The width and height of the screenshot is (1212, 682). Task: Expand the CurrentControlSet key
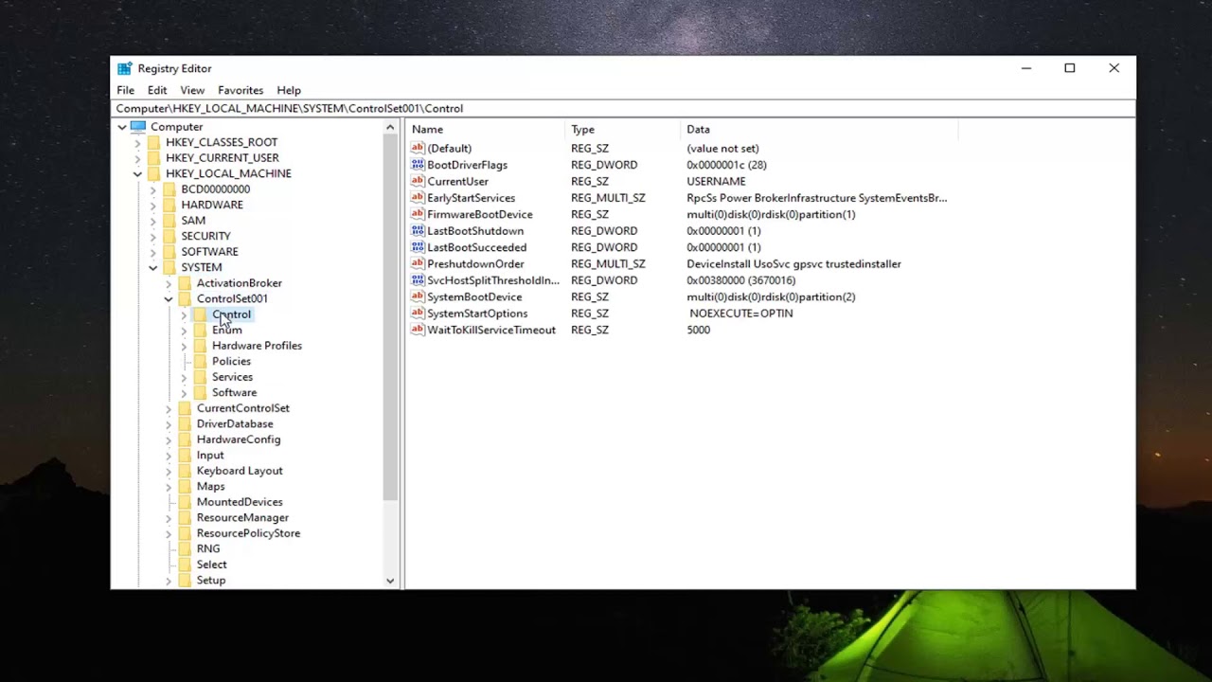(x=169, y=408)
